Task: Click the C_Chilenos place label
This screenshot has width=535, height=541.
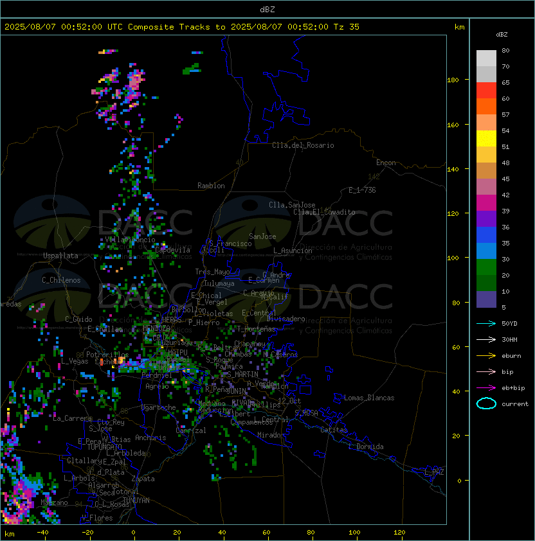Action: click(61, 280)
